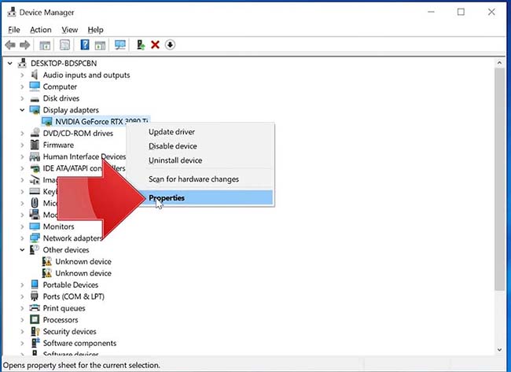Viewport: 511px width, 372px height.
Task: Expand the Disk drives category
Action: coord(22,98)
